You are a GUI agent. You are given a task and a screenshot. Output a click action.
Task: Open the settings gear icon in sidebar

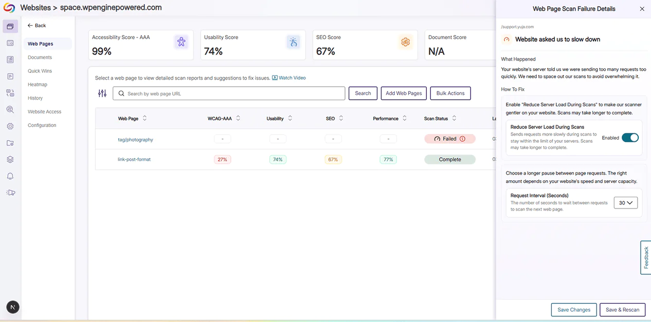click(x=10, y=126)
